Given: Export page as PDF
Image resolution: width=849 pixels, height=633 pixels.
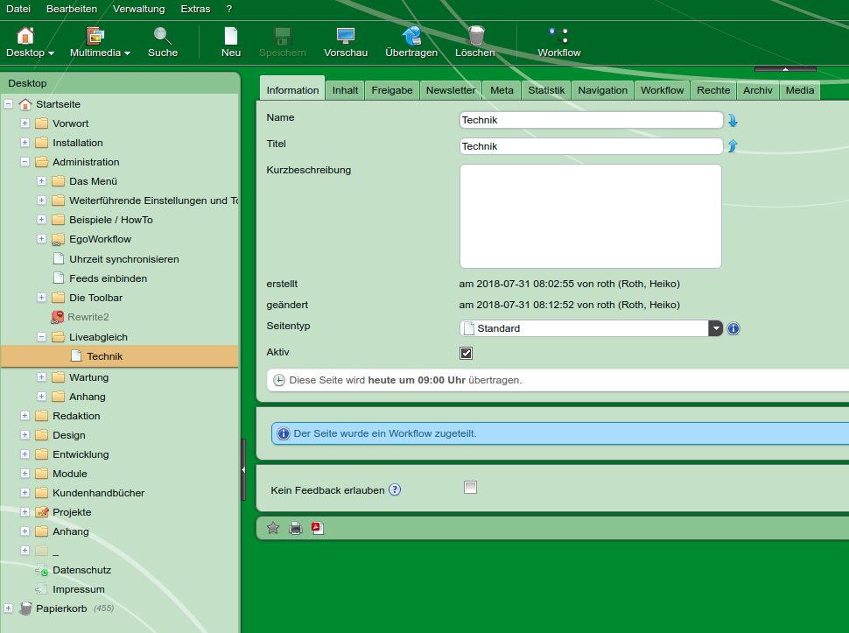Looking at the screenshot, I should [x=318, y=528].
